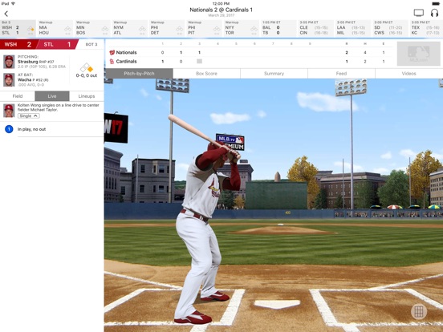Tap the STL score banner
443x332 pixels.
point(57,44)
